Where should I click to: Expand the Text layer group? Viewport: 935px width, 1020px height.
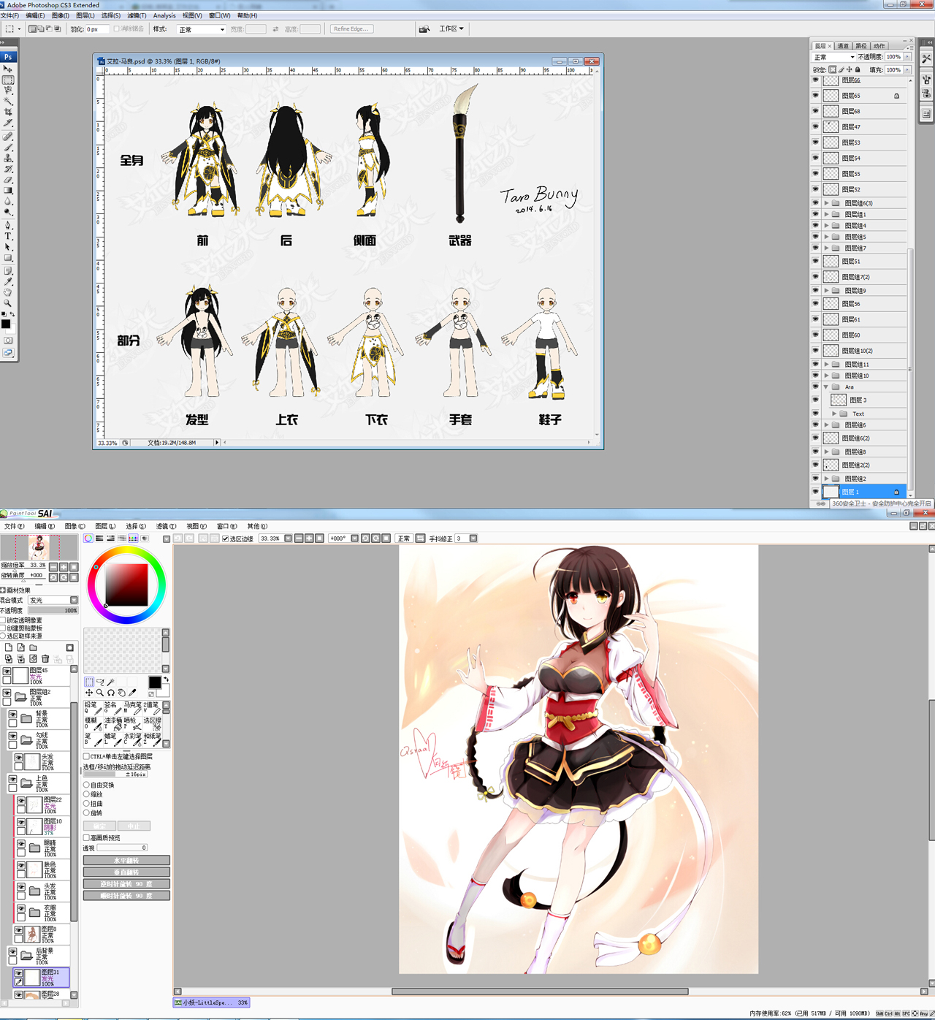coord(834,414)
